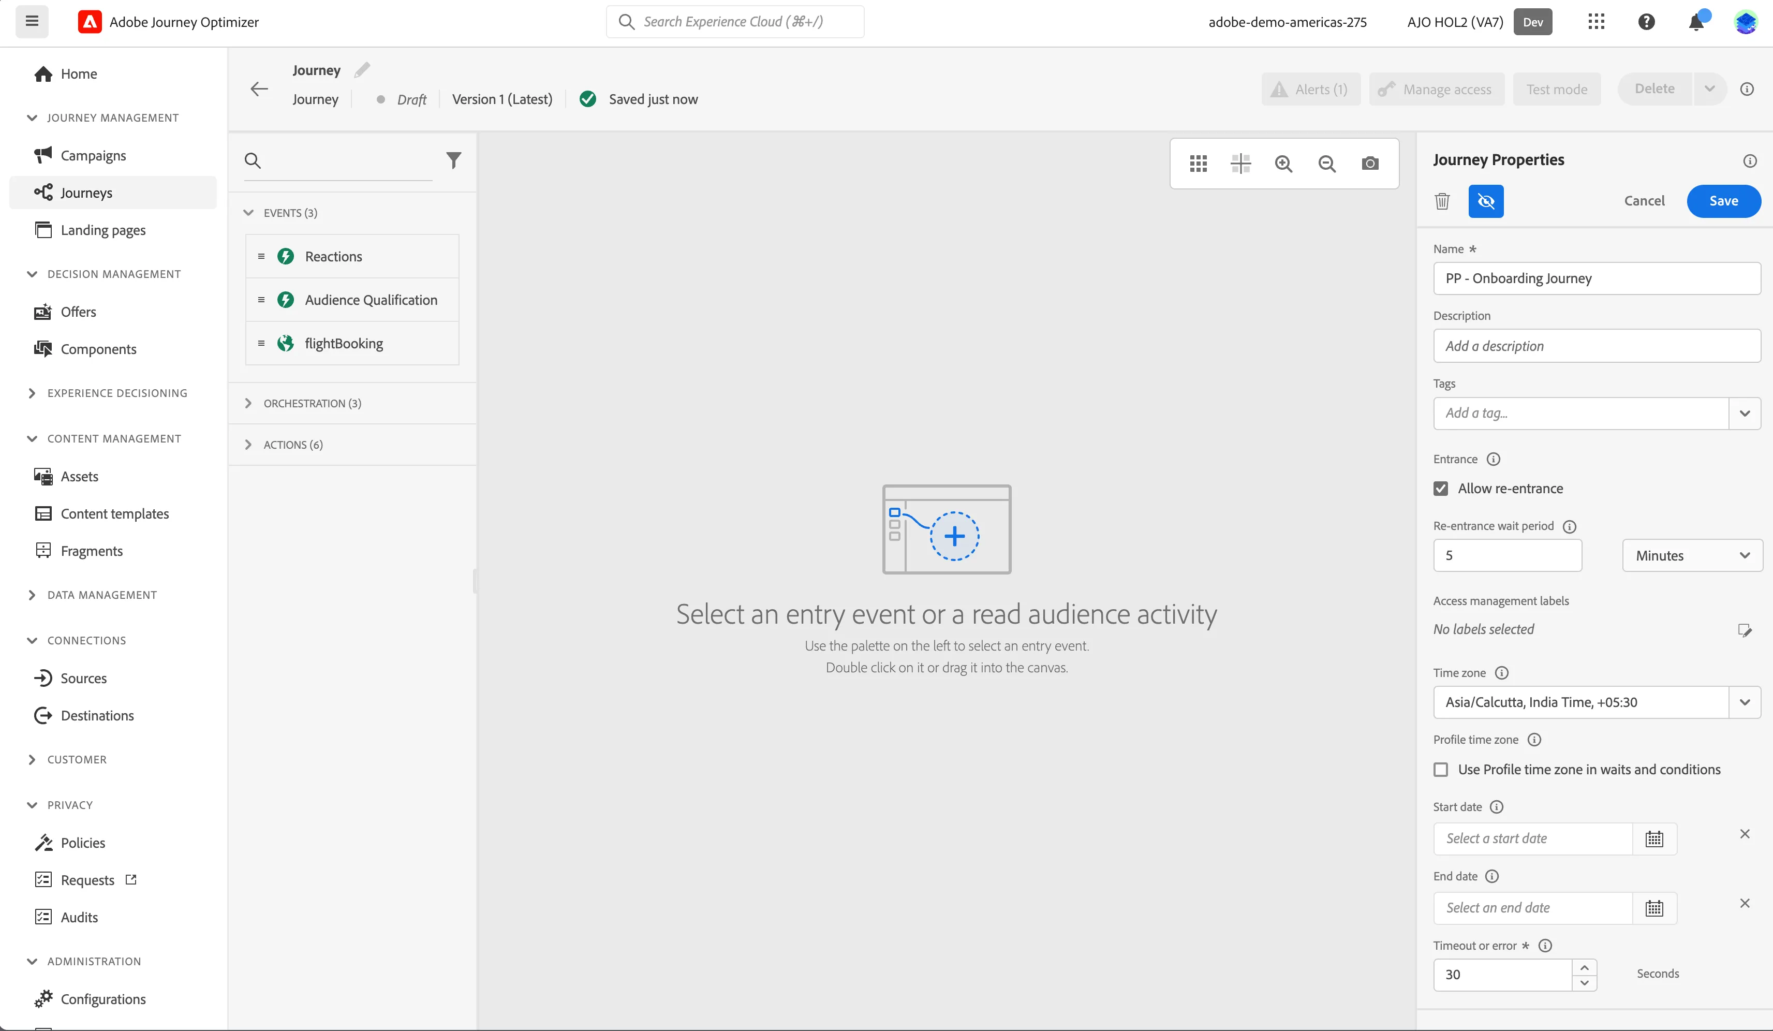Open the hamburger navigation menu

pos(32,21)
